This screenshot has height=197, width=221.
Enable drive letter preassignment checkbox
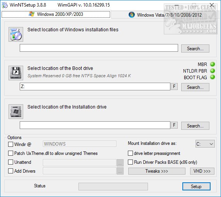[x=130, y=153]
